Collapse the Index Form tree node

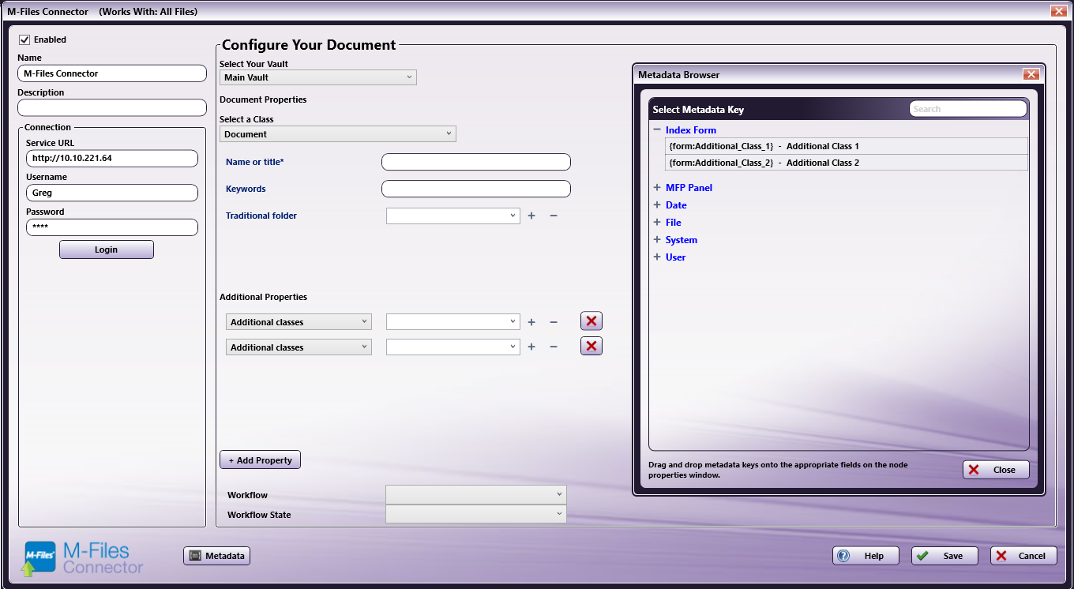[656, 129]
